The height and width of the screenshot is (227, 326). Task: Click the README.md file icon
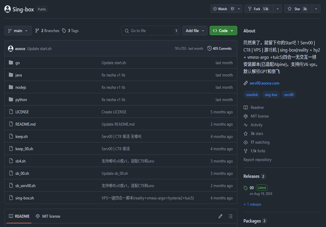pyautogui.click(x=11, y=124)
